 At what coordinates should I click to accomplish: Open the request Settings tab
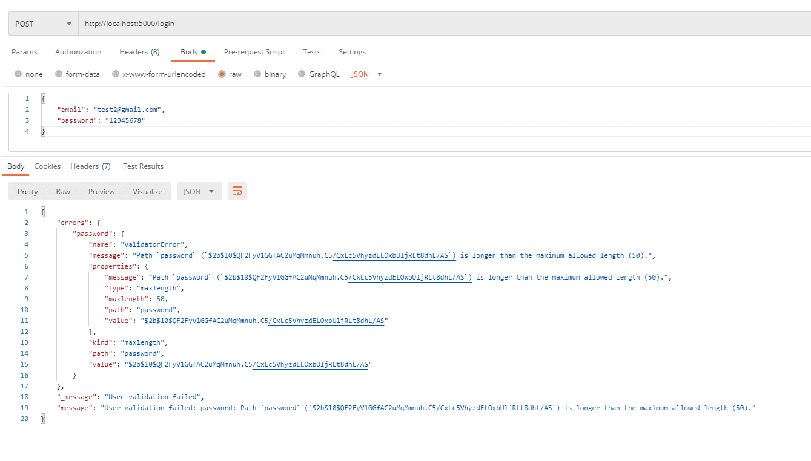pyautogui.click(x=352, y=52)
